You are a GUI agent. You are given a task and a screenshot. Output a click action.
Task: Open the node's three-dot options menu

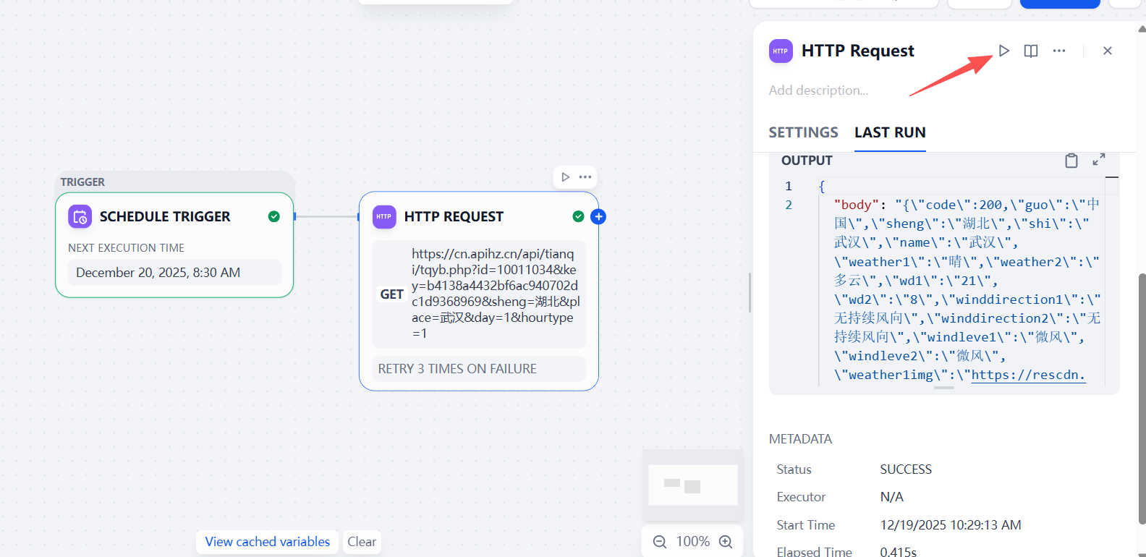coord(585,177)
